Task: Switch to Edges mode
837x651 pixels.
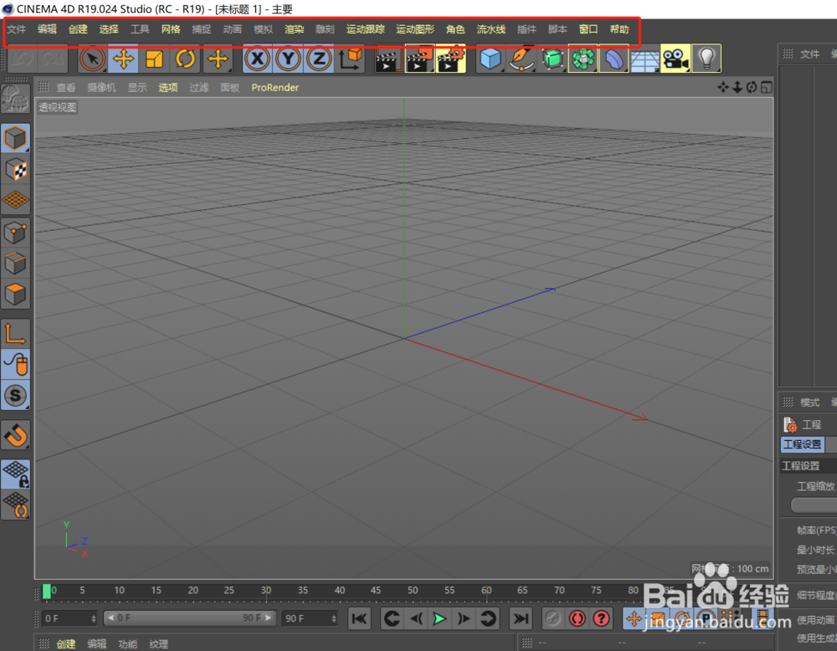Action: pyautogui.click(x=15, y=264)
